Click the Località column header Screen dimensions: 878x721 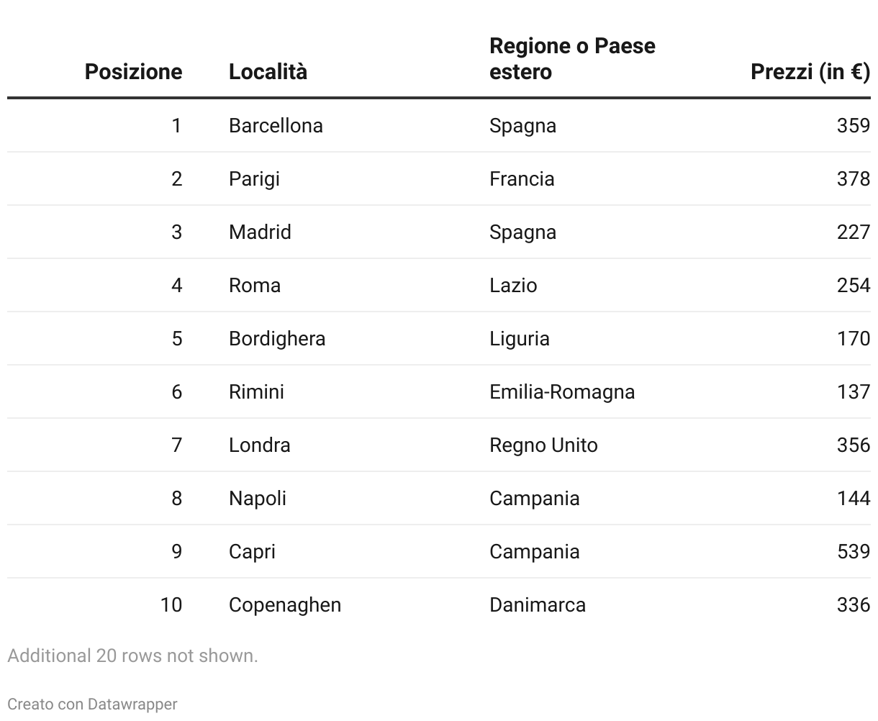(x=268, y=72)
